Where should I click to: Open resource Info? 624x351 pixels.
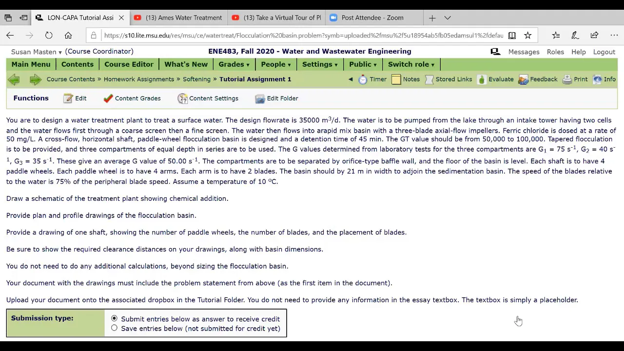(604, 79)
